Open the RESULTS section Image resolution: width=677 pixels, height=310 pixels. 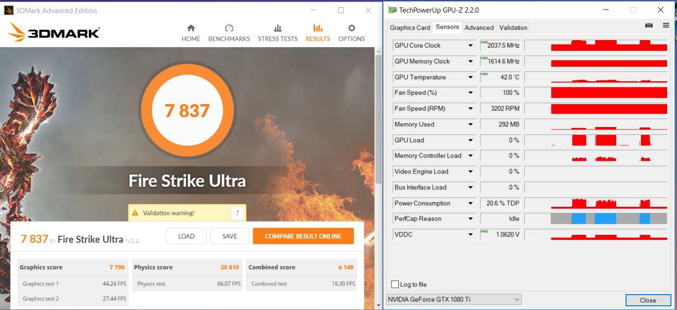tap(318, 33)
